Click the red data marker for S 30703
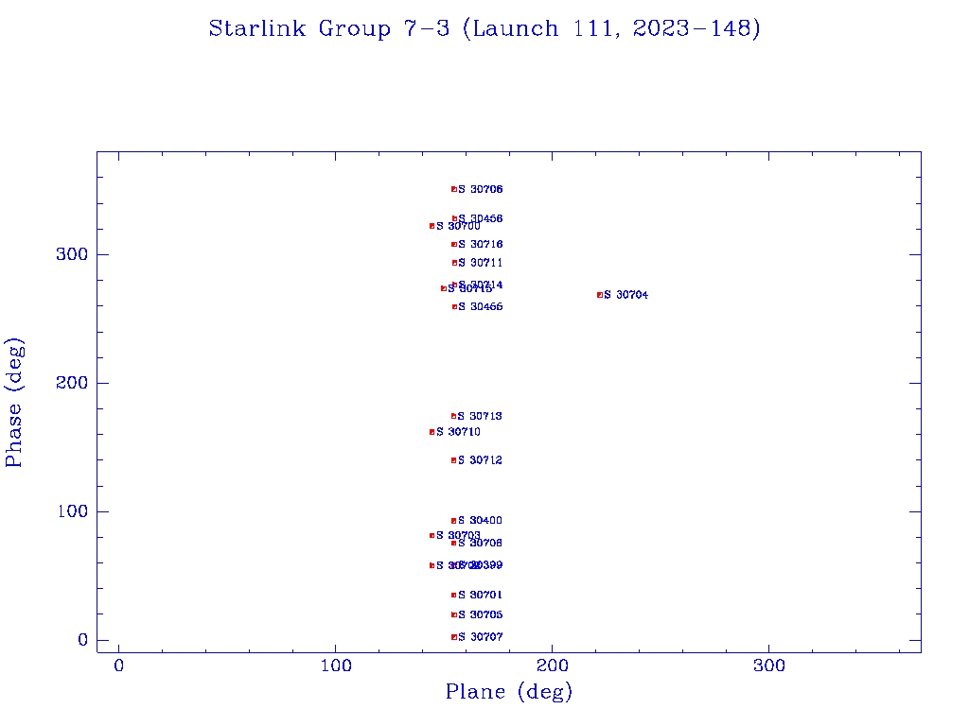 click(x=432, y=536)
